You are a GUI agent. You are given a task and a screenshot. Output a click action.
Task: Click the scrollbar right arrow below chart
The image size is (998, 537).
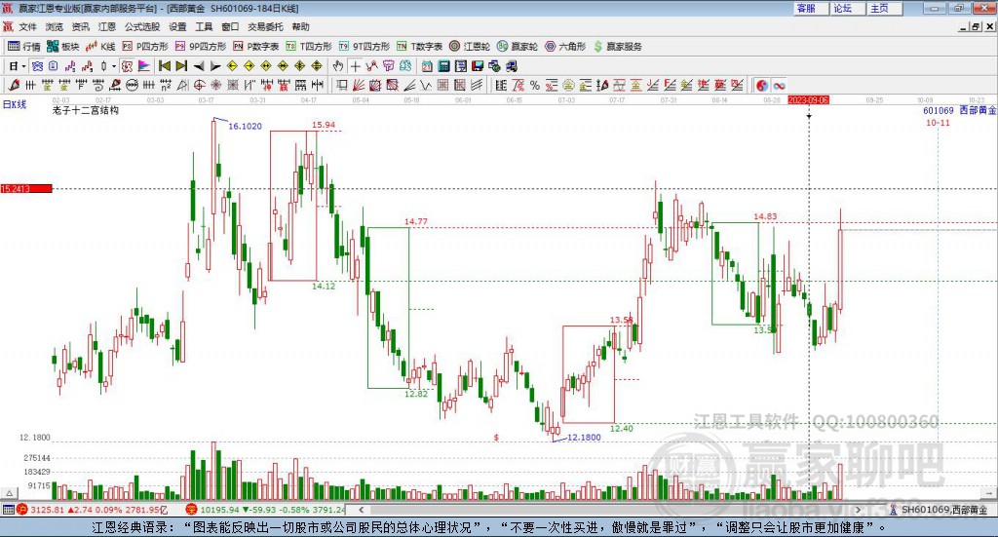point(858,510)
